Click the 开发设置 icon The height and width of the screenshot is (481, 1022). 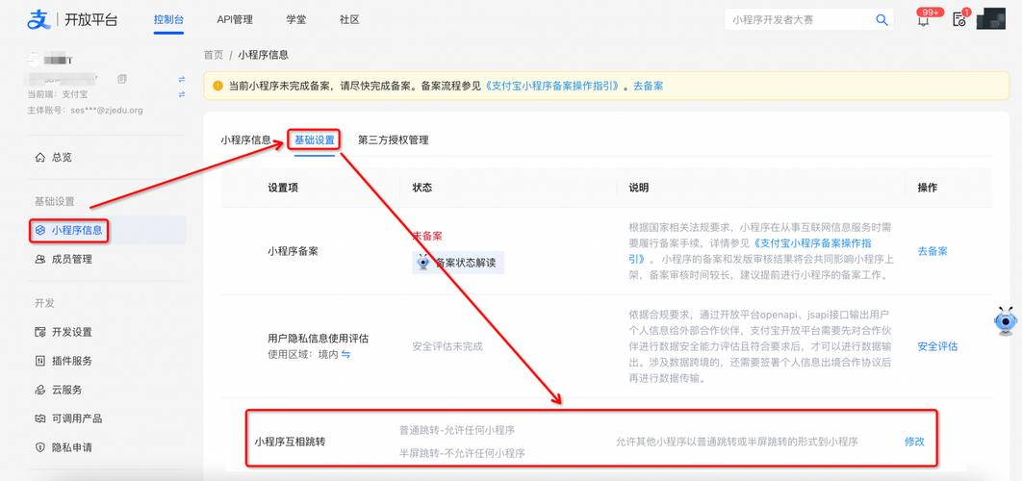click(x=40, y=332)
